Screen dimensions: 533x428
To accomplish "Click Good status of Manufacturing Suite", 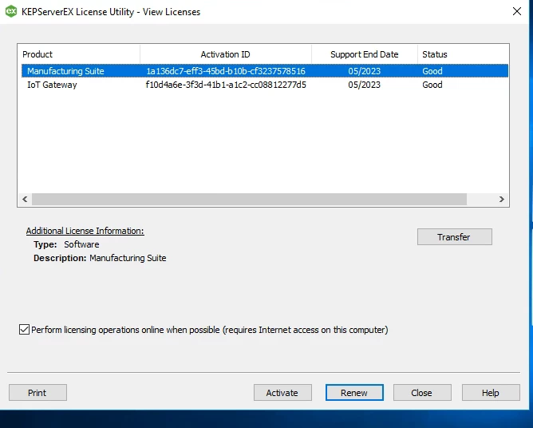I will coord(432,71).
